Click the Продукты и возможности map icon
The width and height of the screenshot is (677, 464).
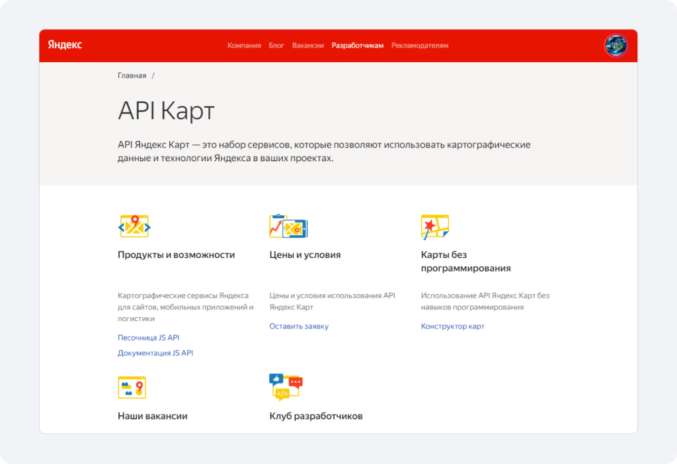tap(134, 226)
